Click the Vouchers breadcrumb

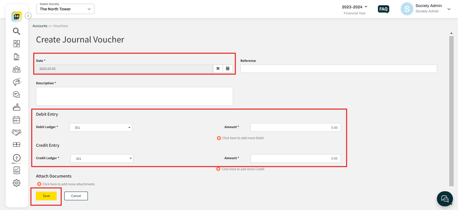click(61, 26)
